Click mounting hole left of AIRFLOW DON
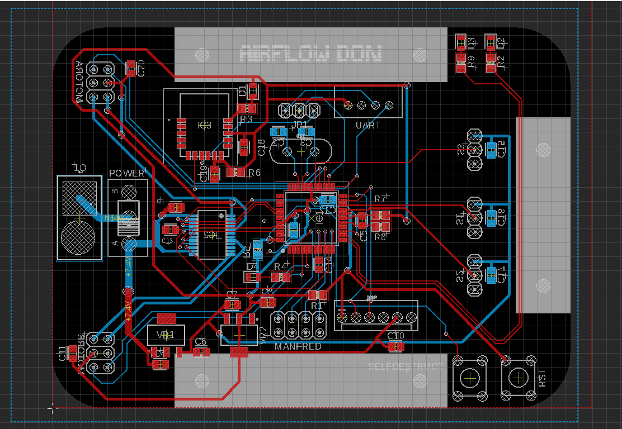 click(202, 54)
